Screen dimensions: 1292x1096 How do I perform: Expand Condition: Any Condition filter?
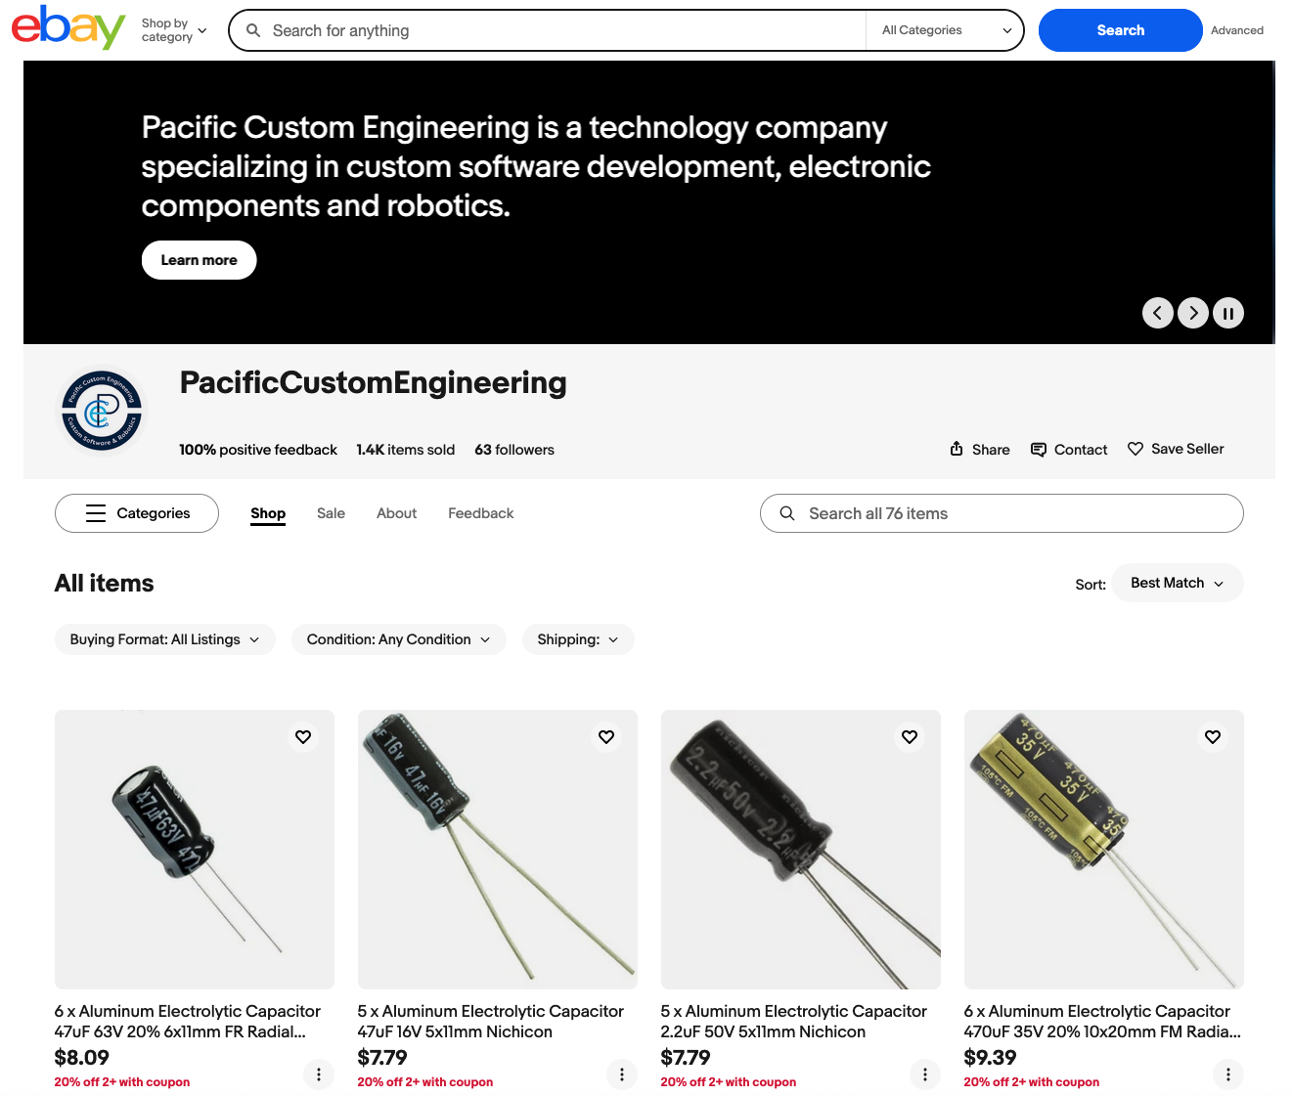click(x=398, y=639)
